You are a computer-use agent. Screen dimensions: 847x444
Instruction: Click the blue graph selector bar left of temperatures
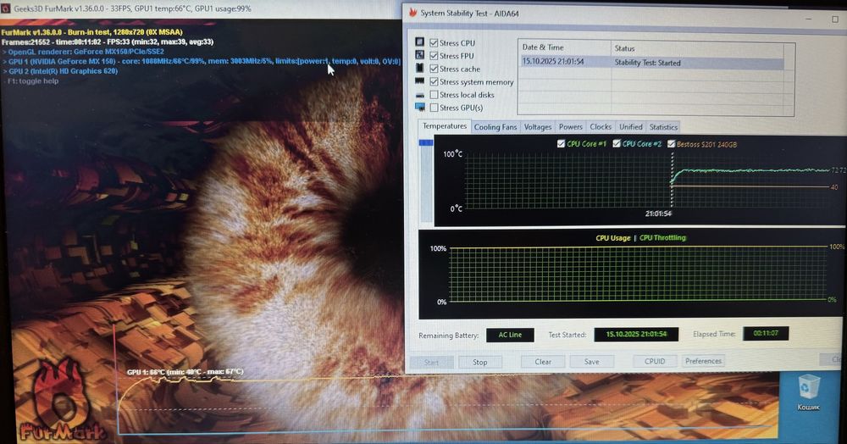[x=426, y=142]
